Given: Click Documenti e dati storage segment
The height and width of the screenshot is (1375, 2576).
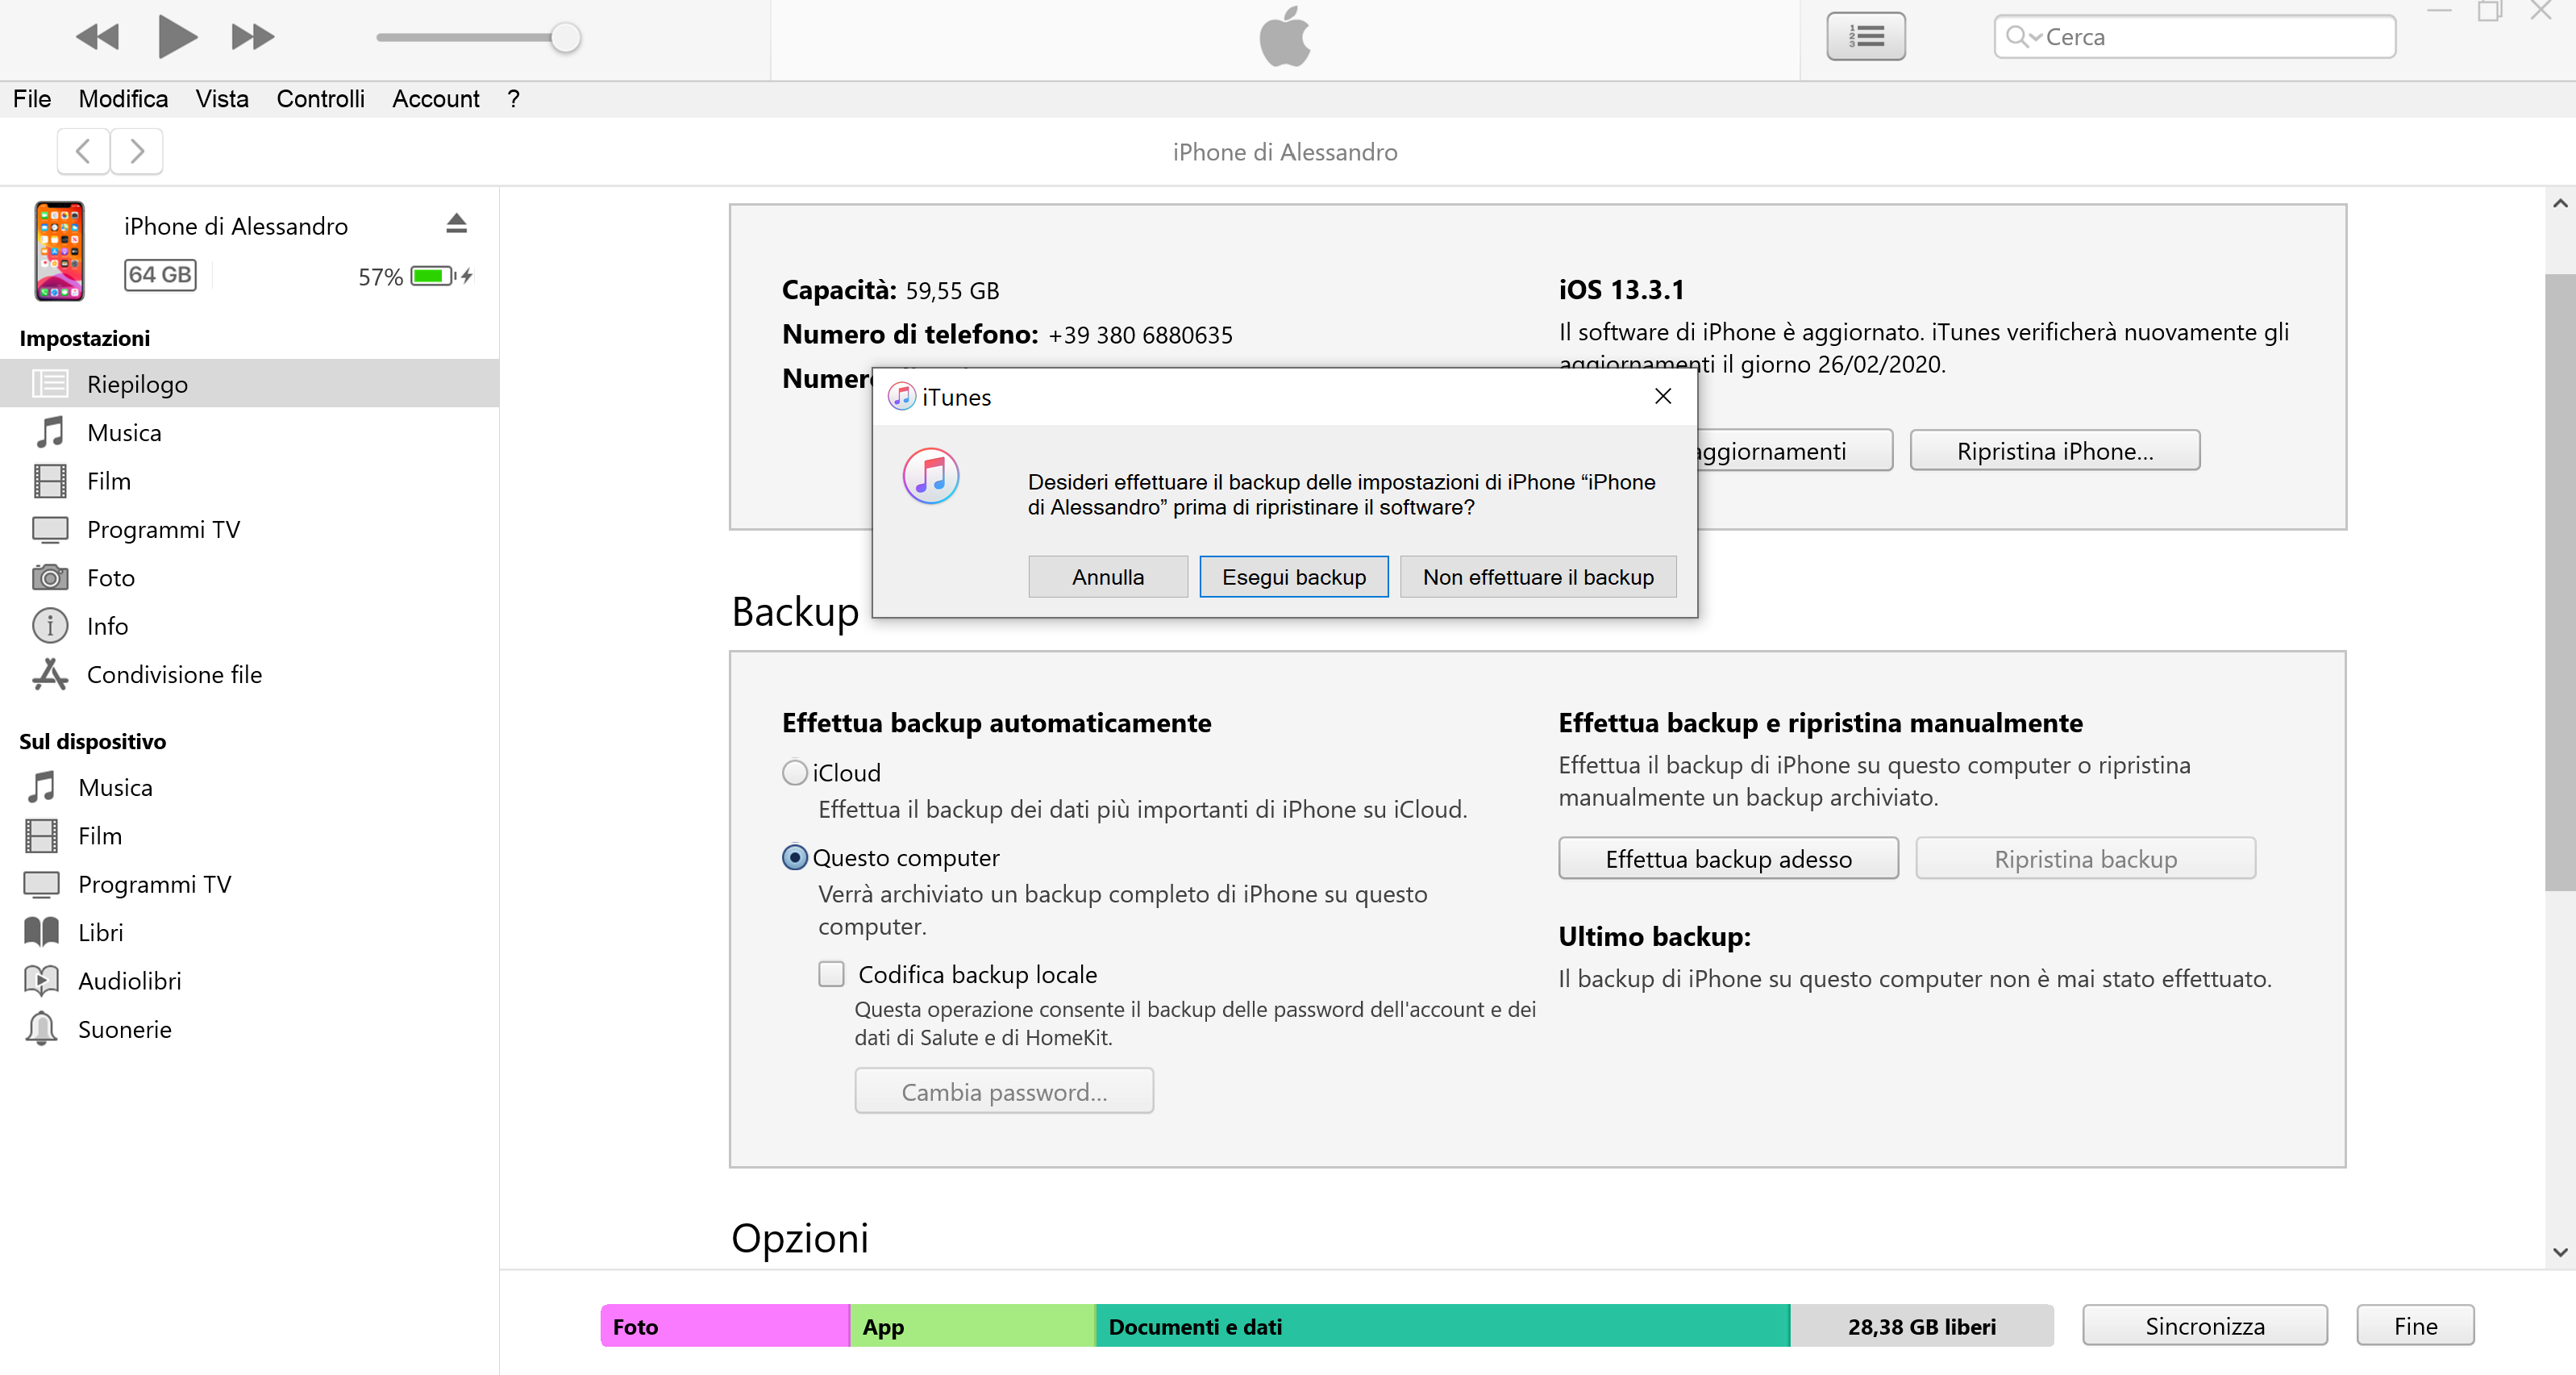Looking at the screenshot, I should pos(1442,1326).
